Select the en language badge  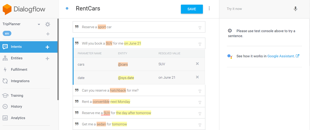click(7, 34)
